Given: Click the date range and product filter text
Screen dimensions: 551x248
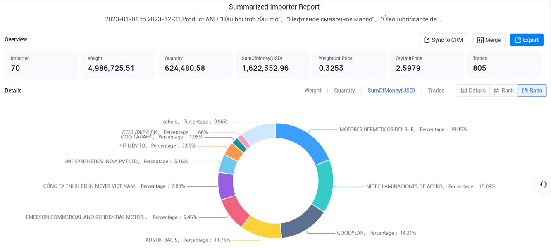Looking at the screenshot, I should (x=274, y=19).
